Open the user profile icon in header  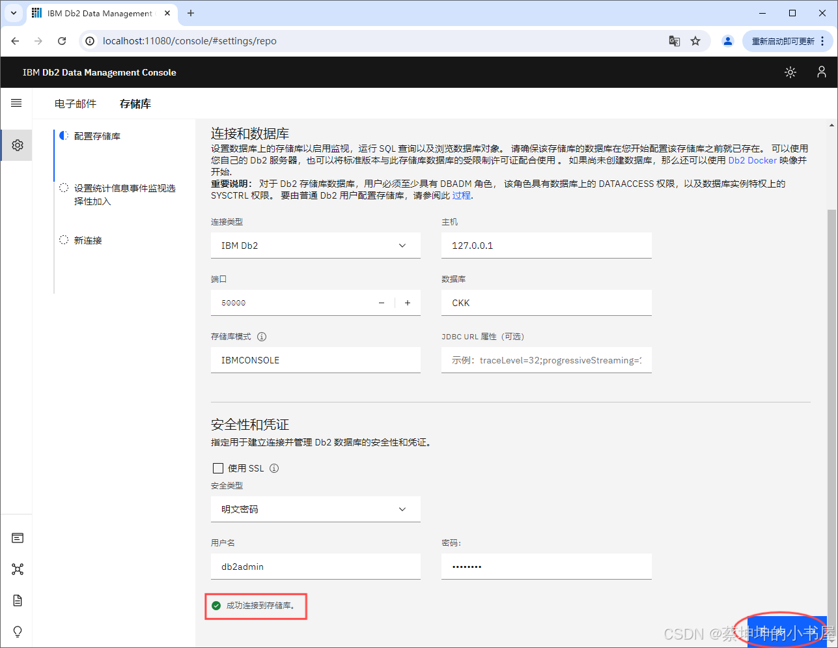(x=821, y=72)
